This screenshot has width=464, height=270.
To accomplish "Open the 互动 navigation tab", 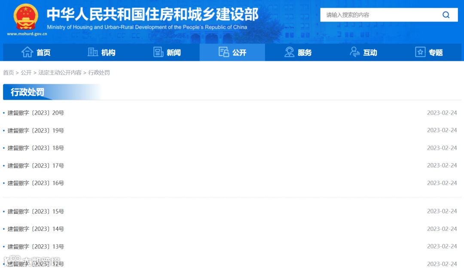I will 363,52.
